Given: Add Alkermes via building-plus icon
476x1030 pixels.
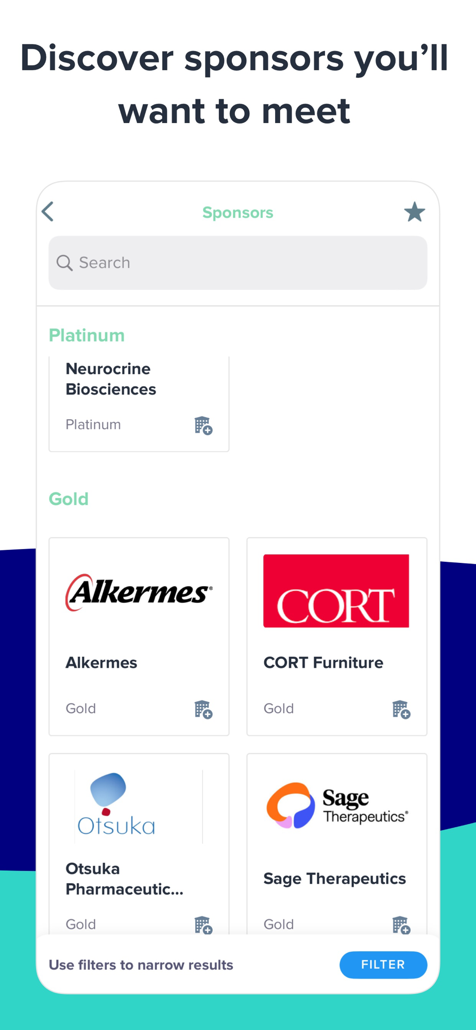Looking at the screenshot, I should click(203, 709).
